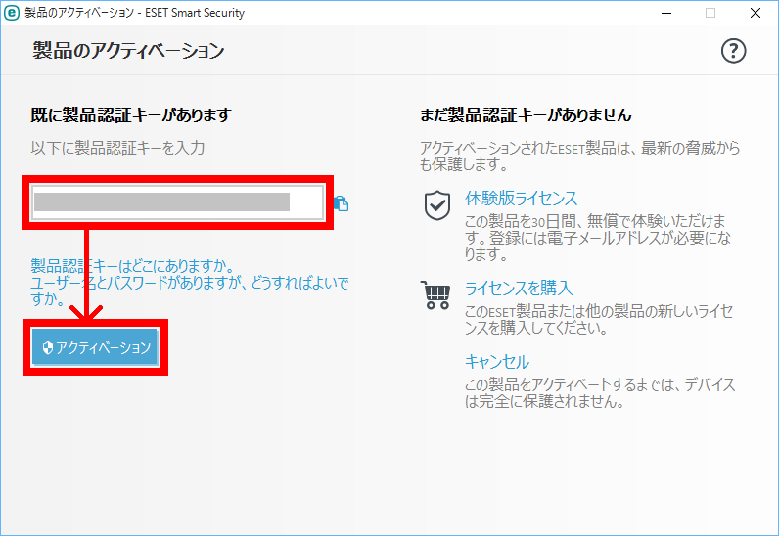Click description このESET製品または他の製品の新しいライセンス
The width and height of the screenshot is (779, 536).
[599, 320]
